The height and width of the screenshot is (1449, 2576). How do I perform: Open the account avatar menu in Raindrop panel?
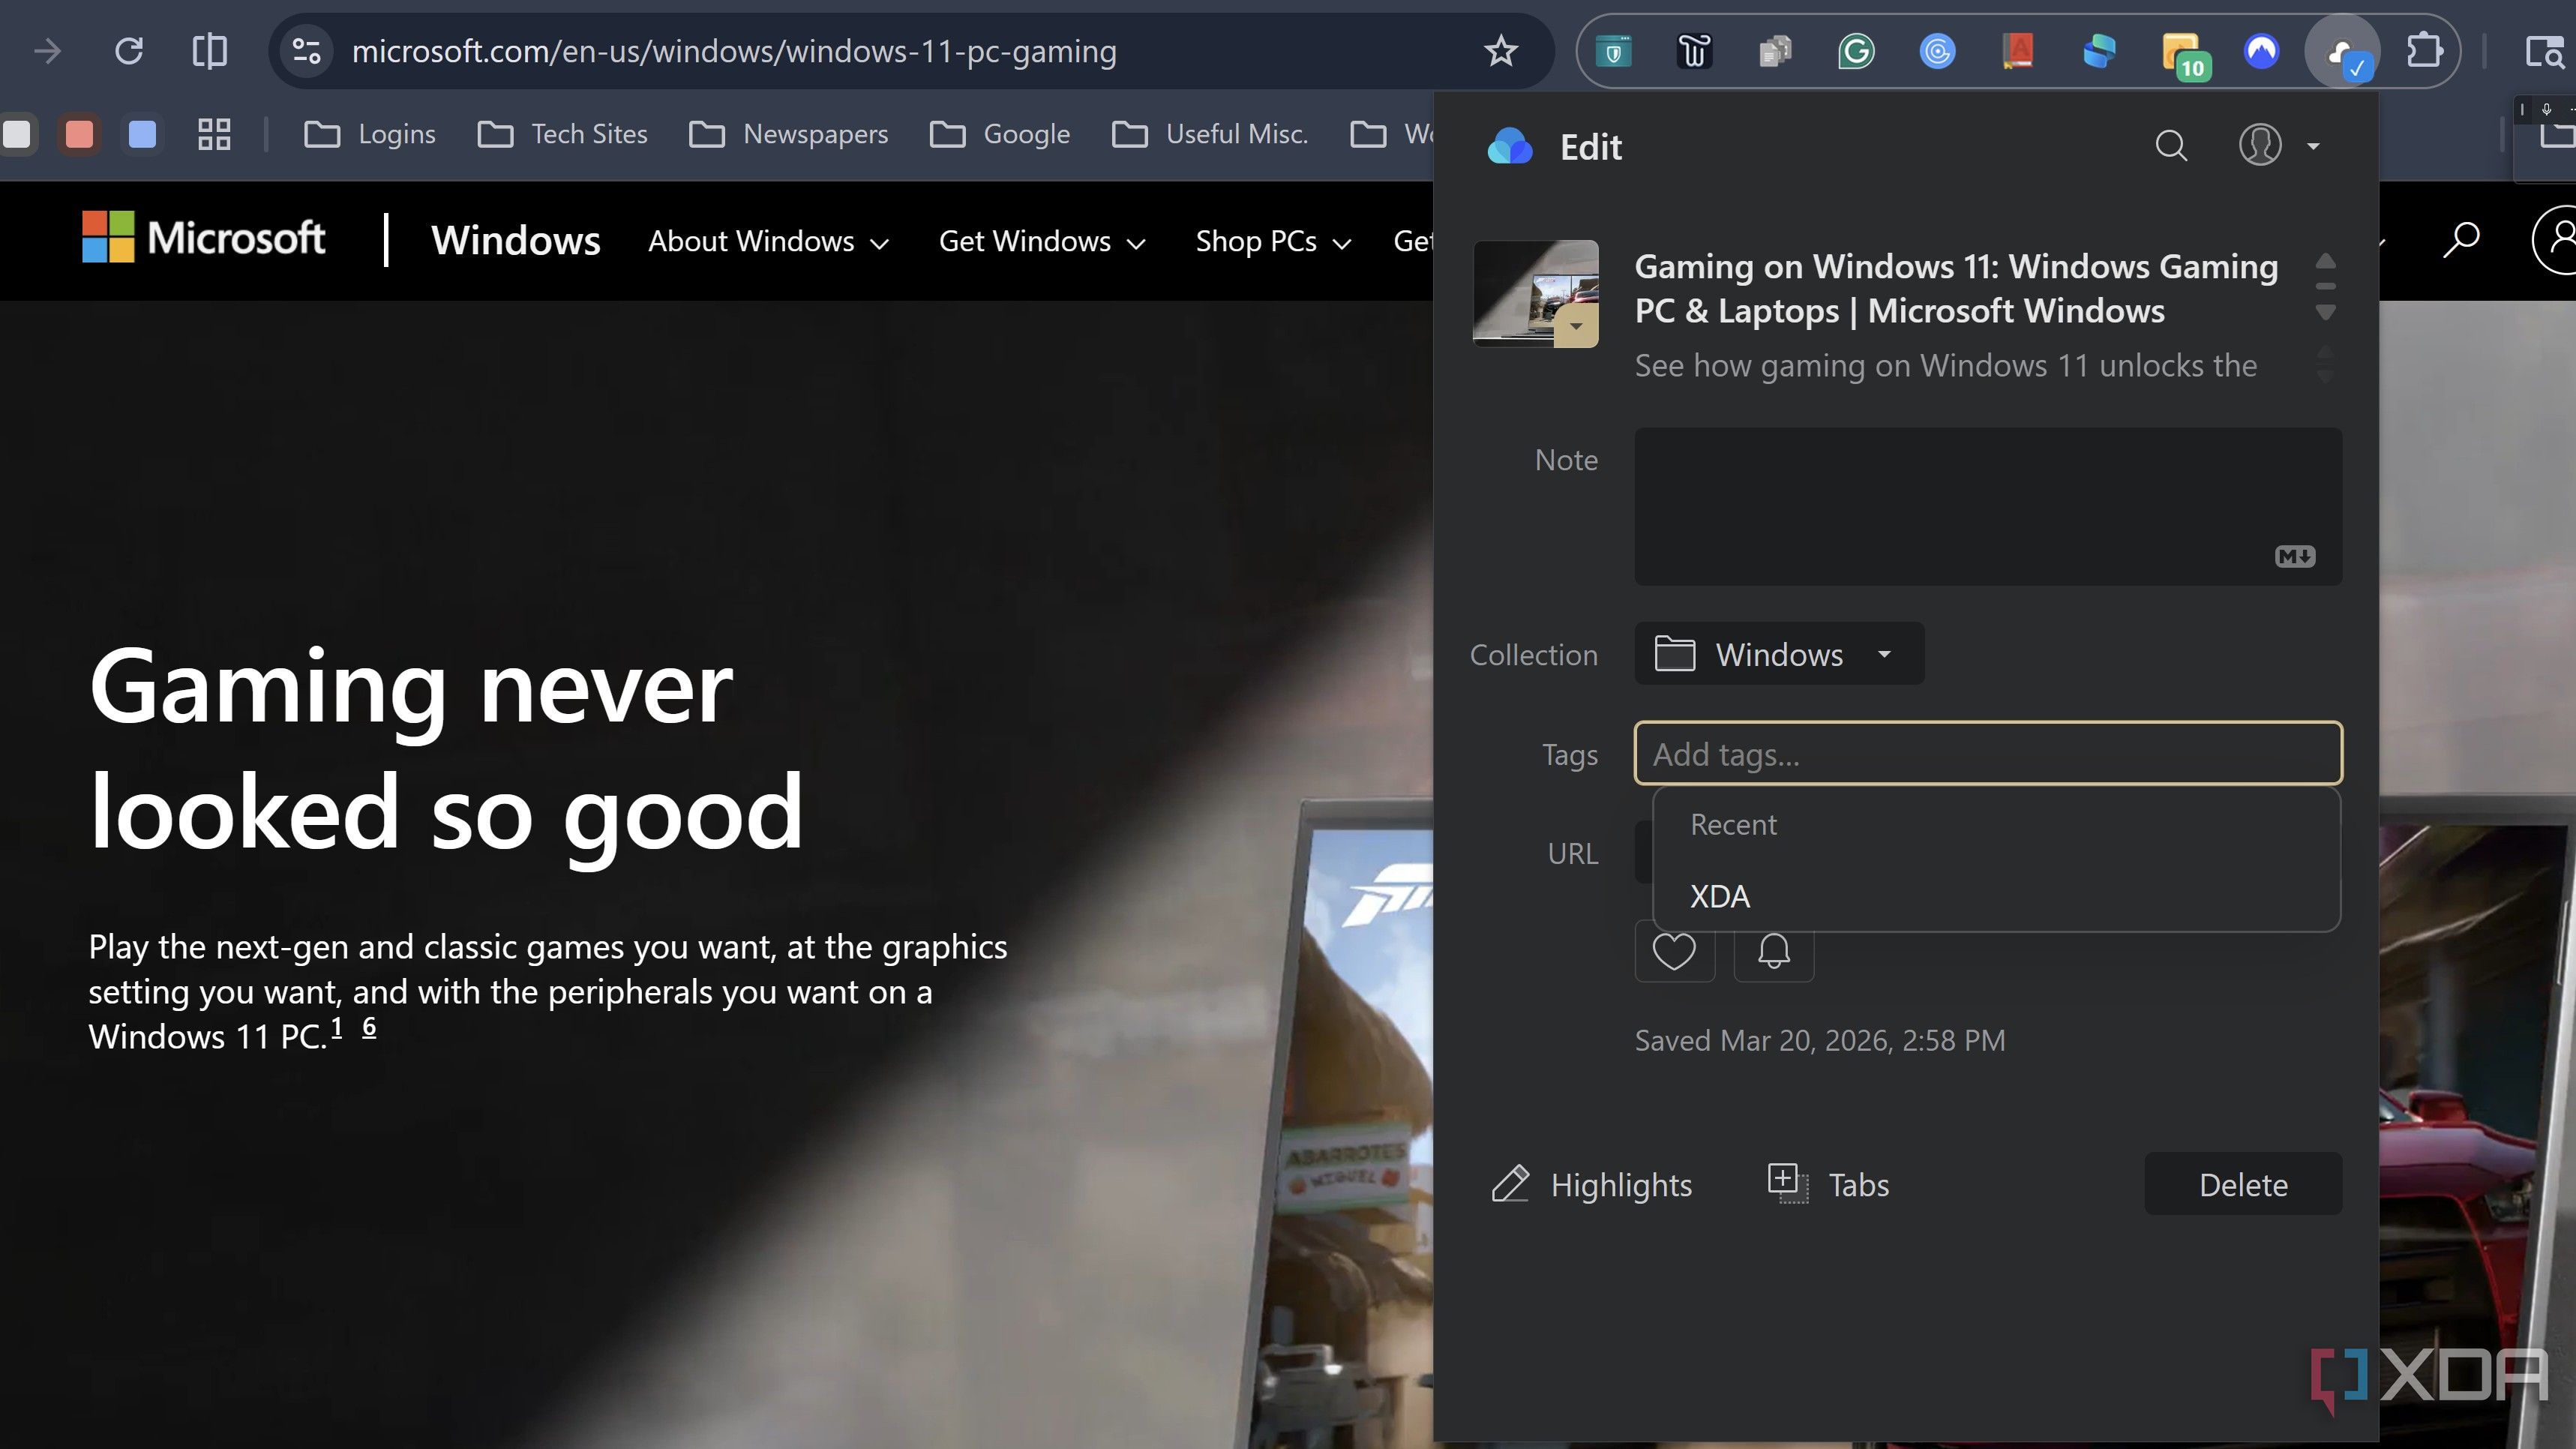click(x=2278, y=146)
